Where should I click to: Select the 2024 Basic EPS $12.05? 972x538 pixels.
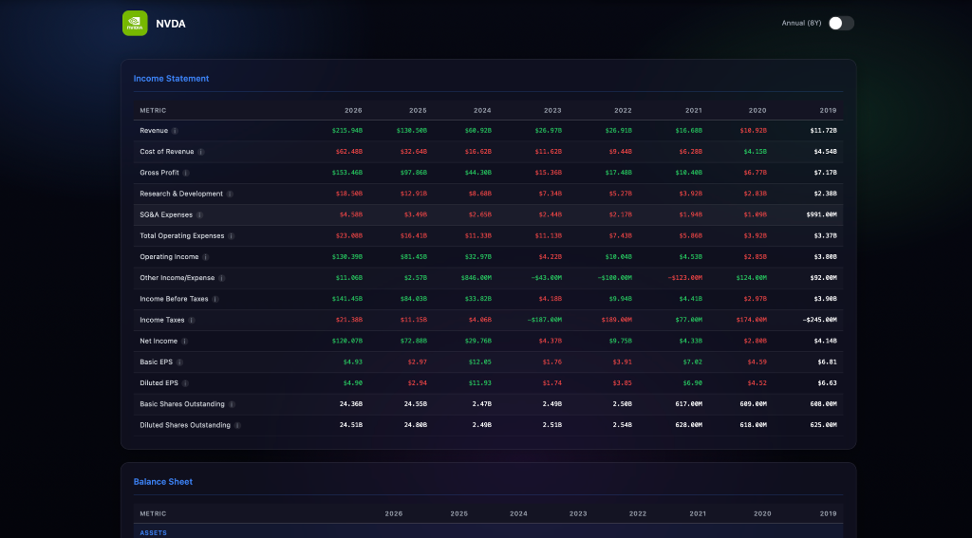point(479,362)
